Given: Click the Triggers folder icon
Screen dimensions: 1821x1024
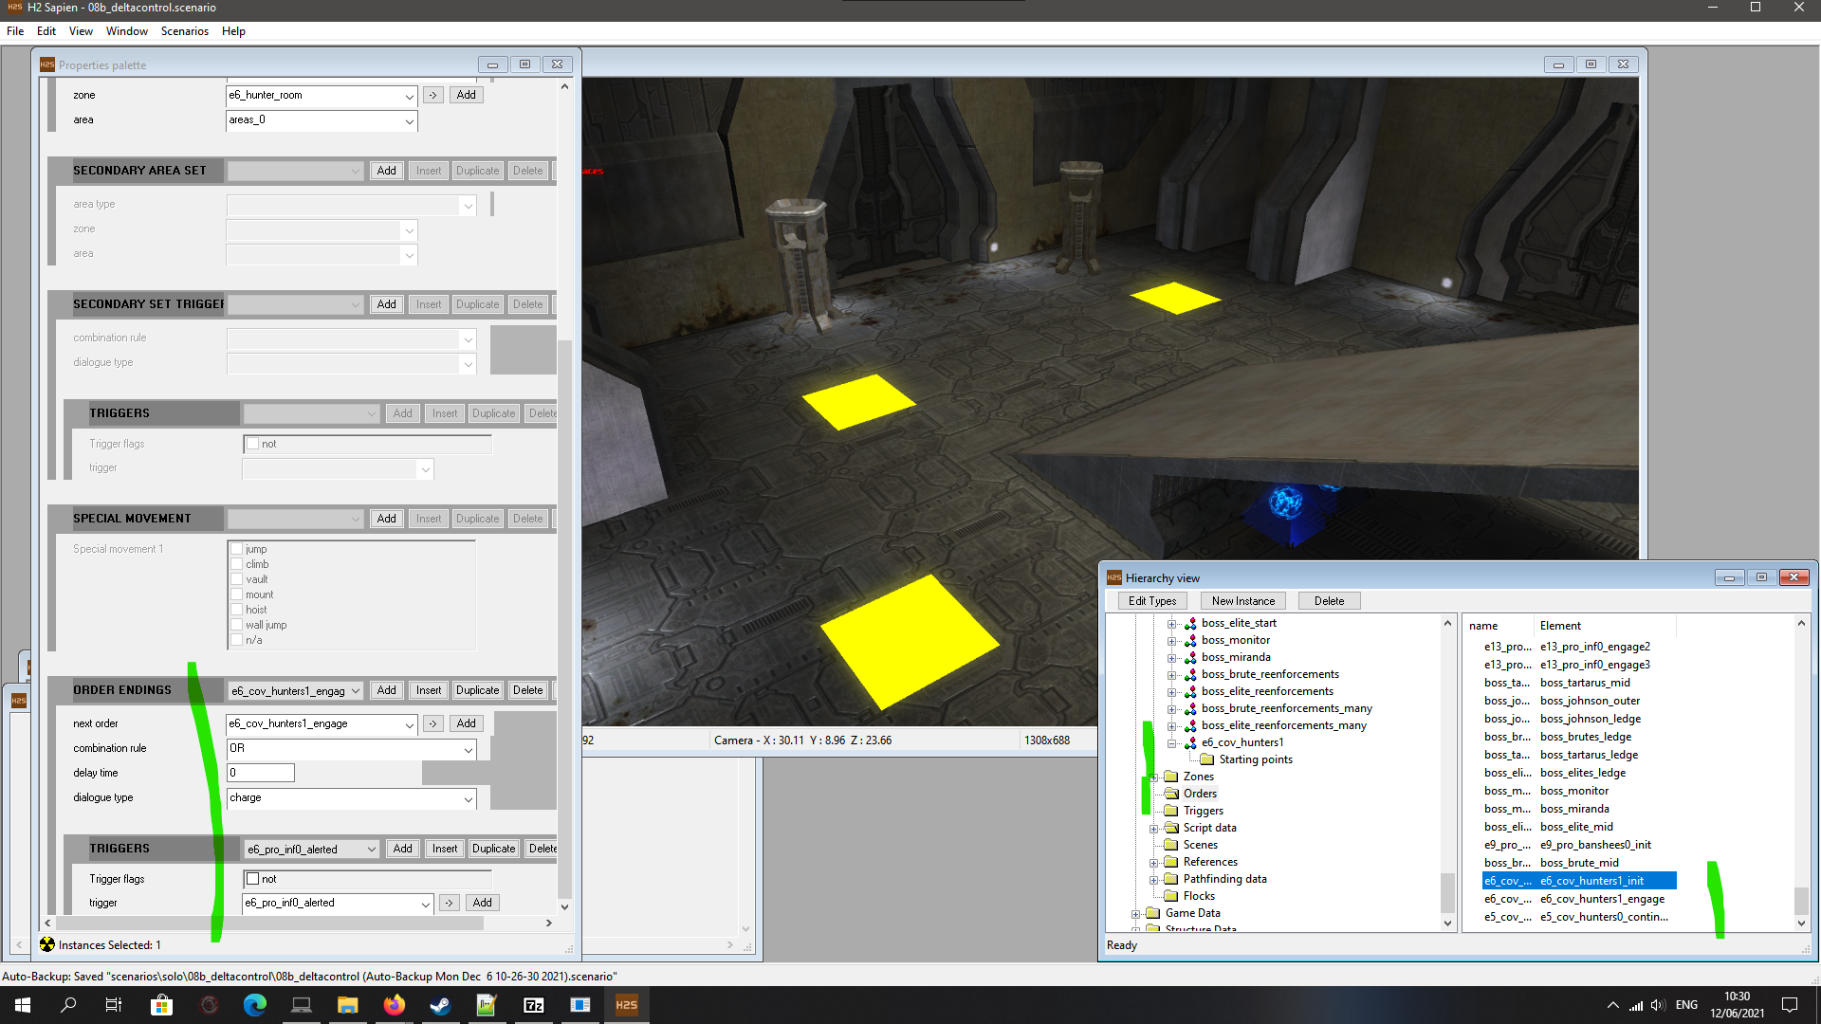Looking at the screenshot, I should coord(1171,811).
